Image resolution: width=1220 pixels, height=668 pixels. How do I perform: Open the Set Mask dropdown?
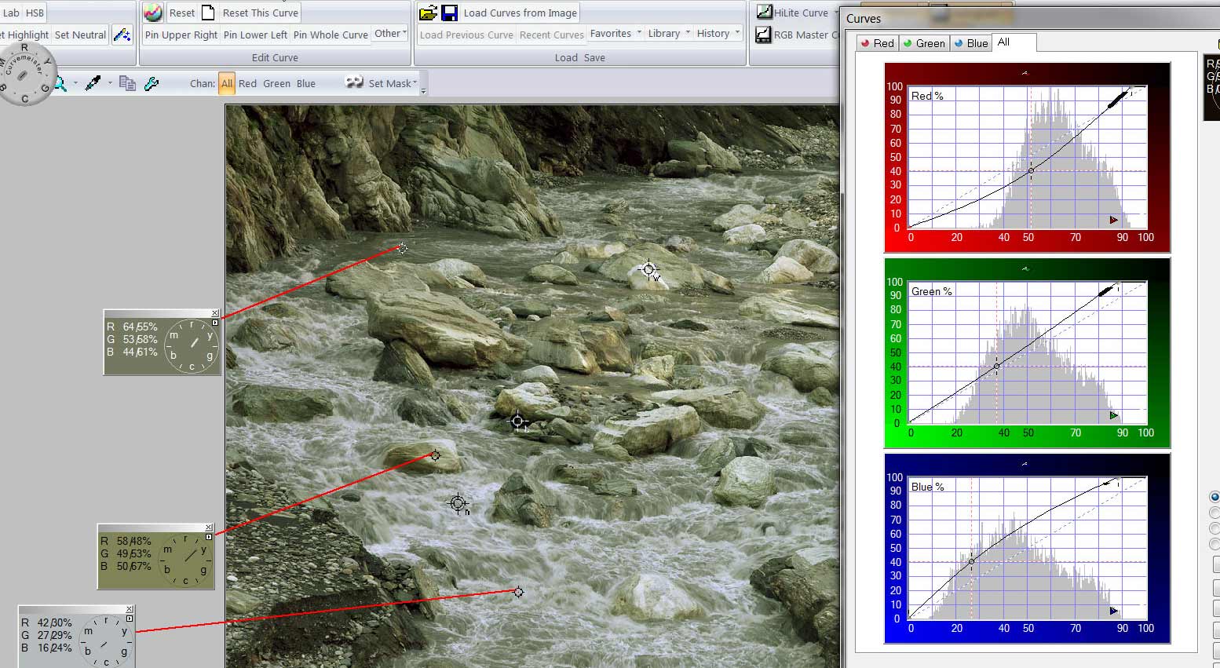click(393, 83)
